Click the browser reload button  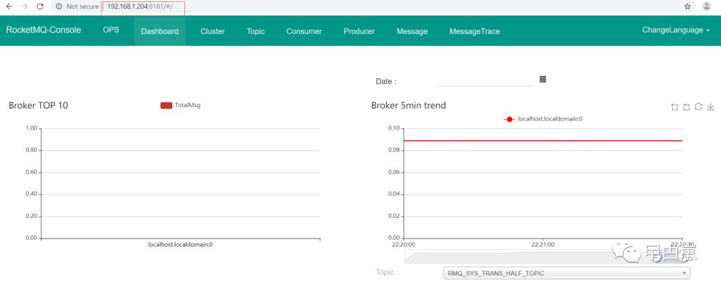point(39,7)
